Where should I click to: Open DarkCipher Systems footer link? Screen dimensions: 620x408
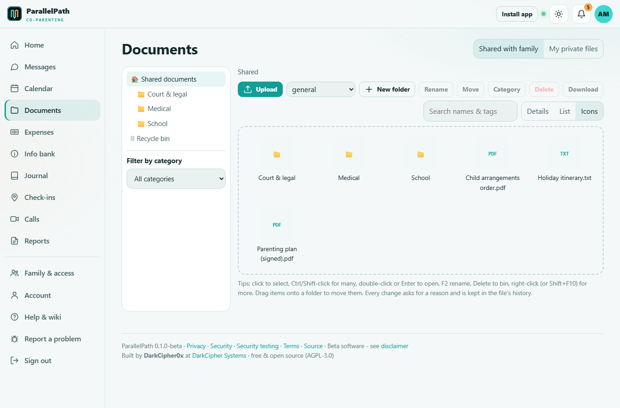[219, 355]
